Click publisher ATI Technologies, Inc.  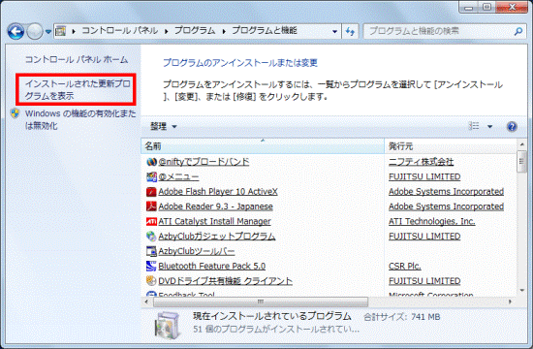432,221
